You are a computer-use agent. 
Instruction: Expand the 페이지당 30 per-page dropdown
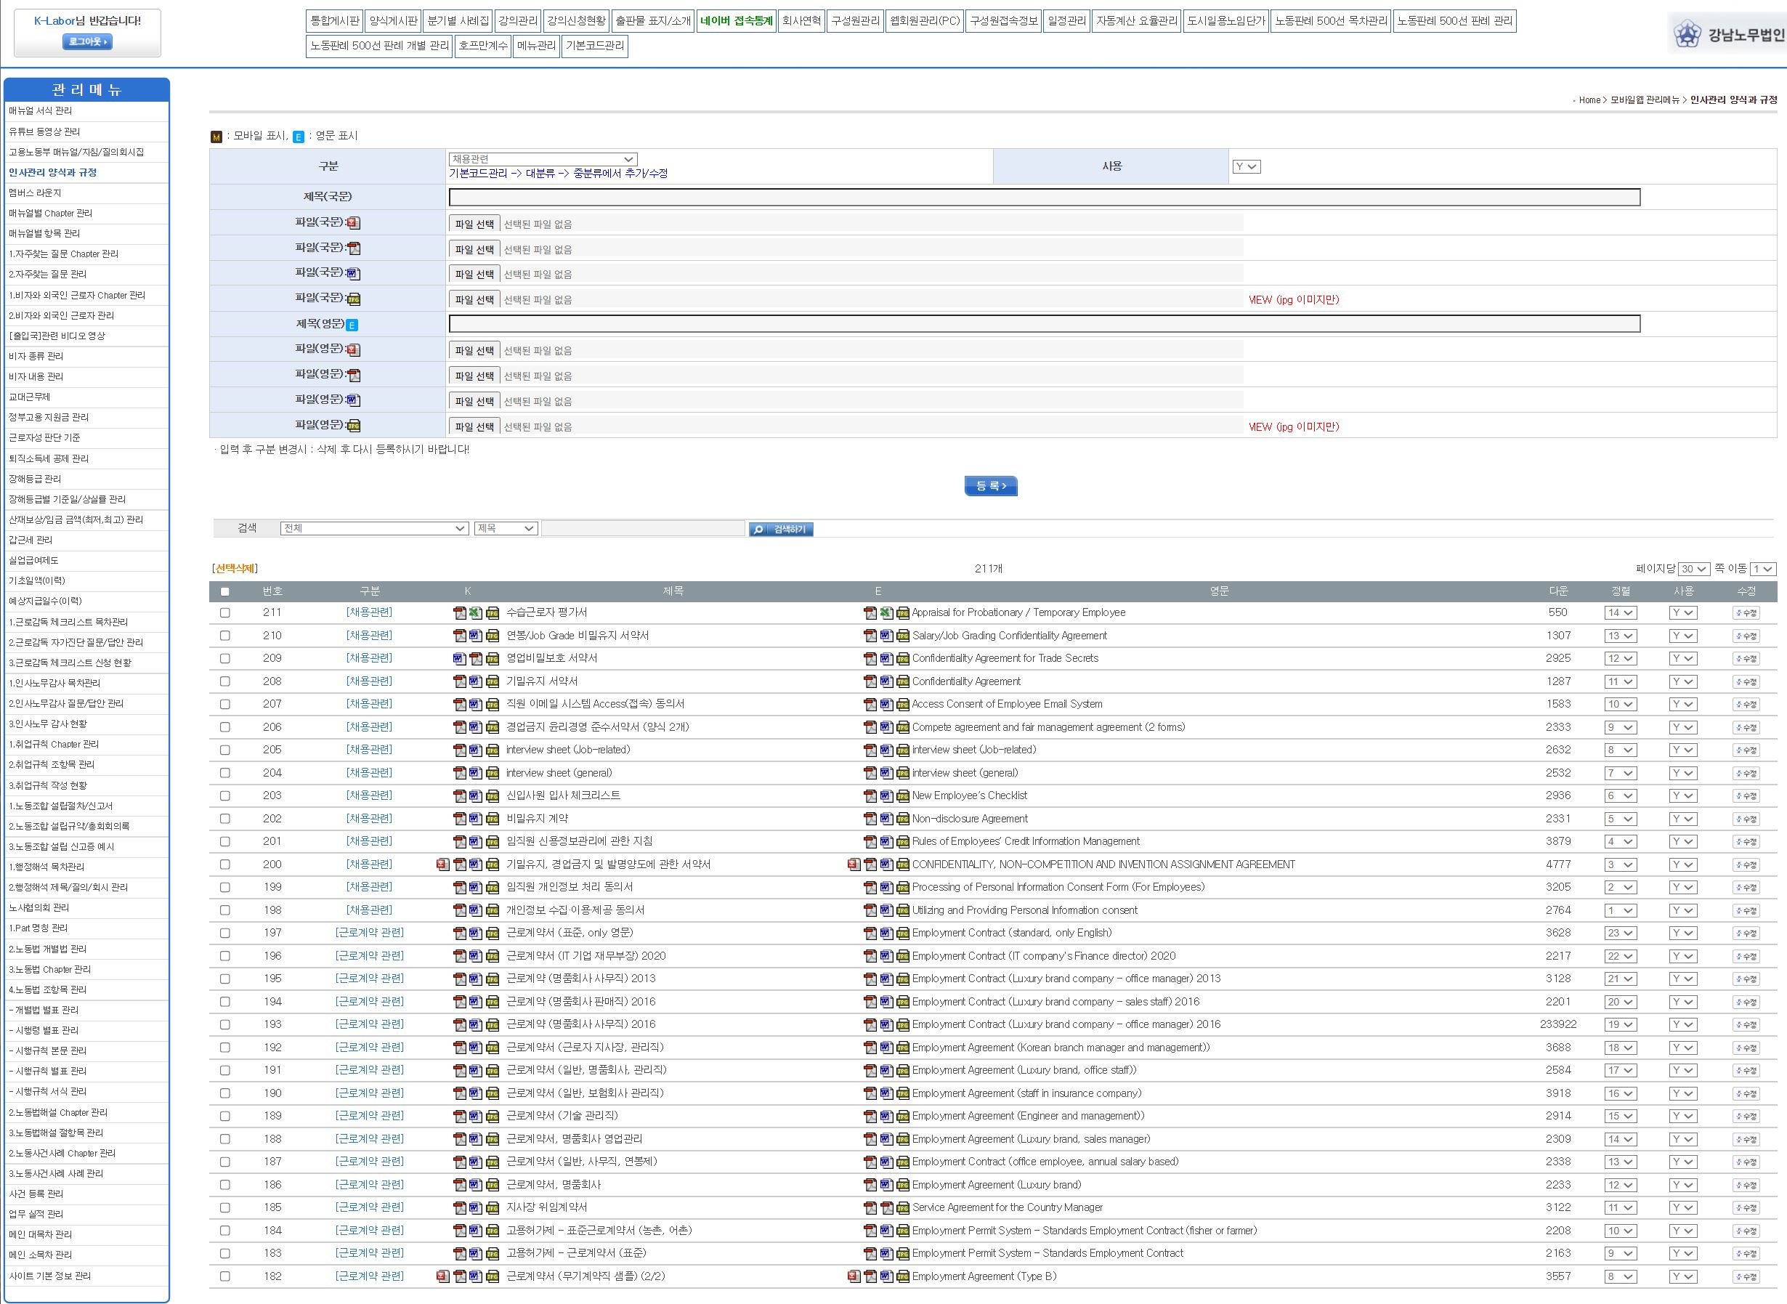[1693, 569]
